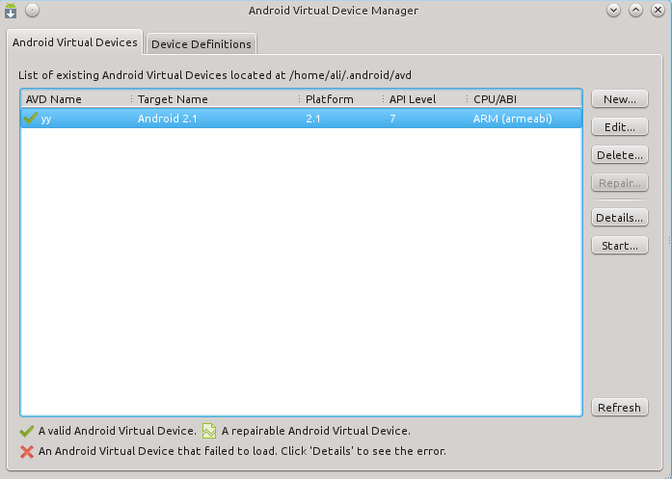Select the Android Virtual Devices tab
The width and height of the screenshot is (672, 479).
click(75, 42)
